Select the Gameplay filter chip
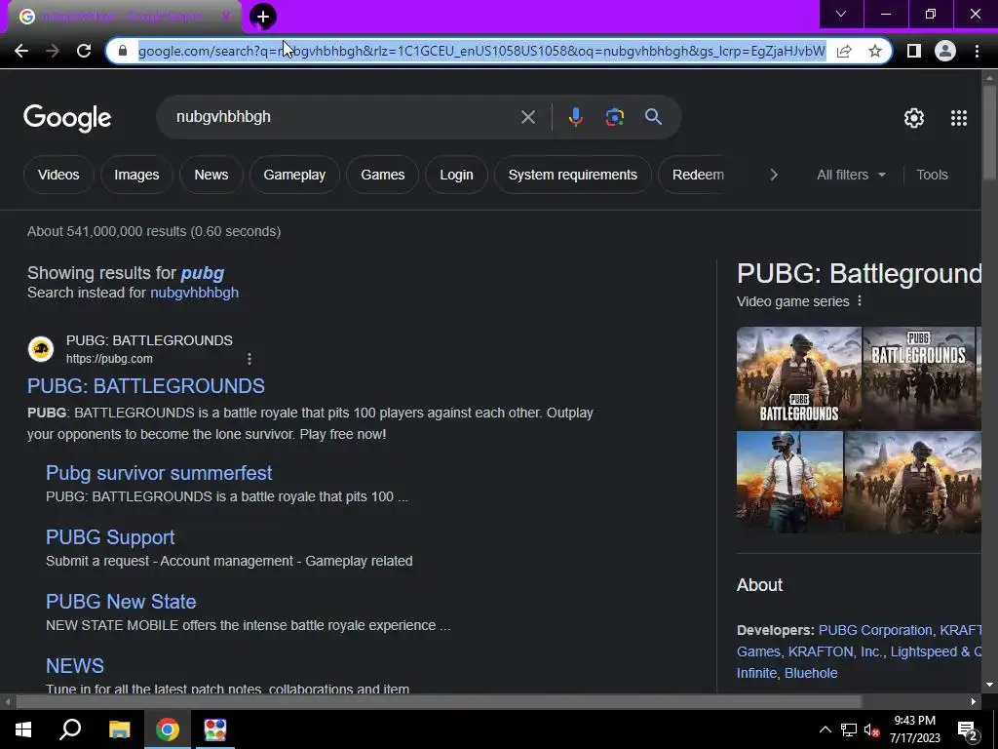This screenshot has height=749, width=998. [x=294, y=175]
